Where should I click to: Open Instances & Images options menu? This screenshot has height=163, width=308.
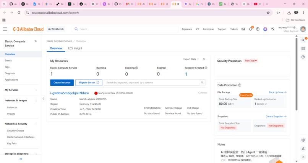coord(36,101)
